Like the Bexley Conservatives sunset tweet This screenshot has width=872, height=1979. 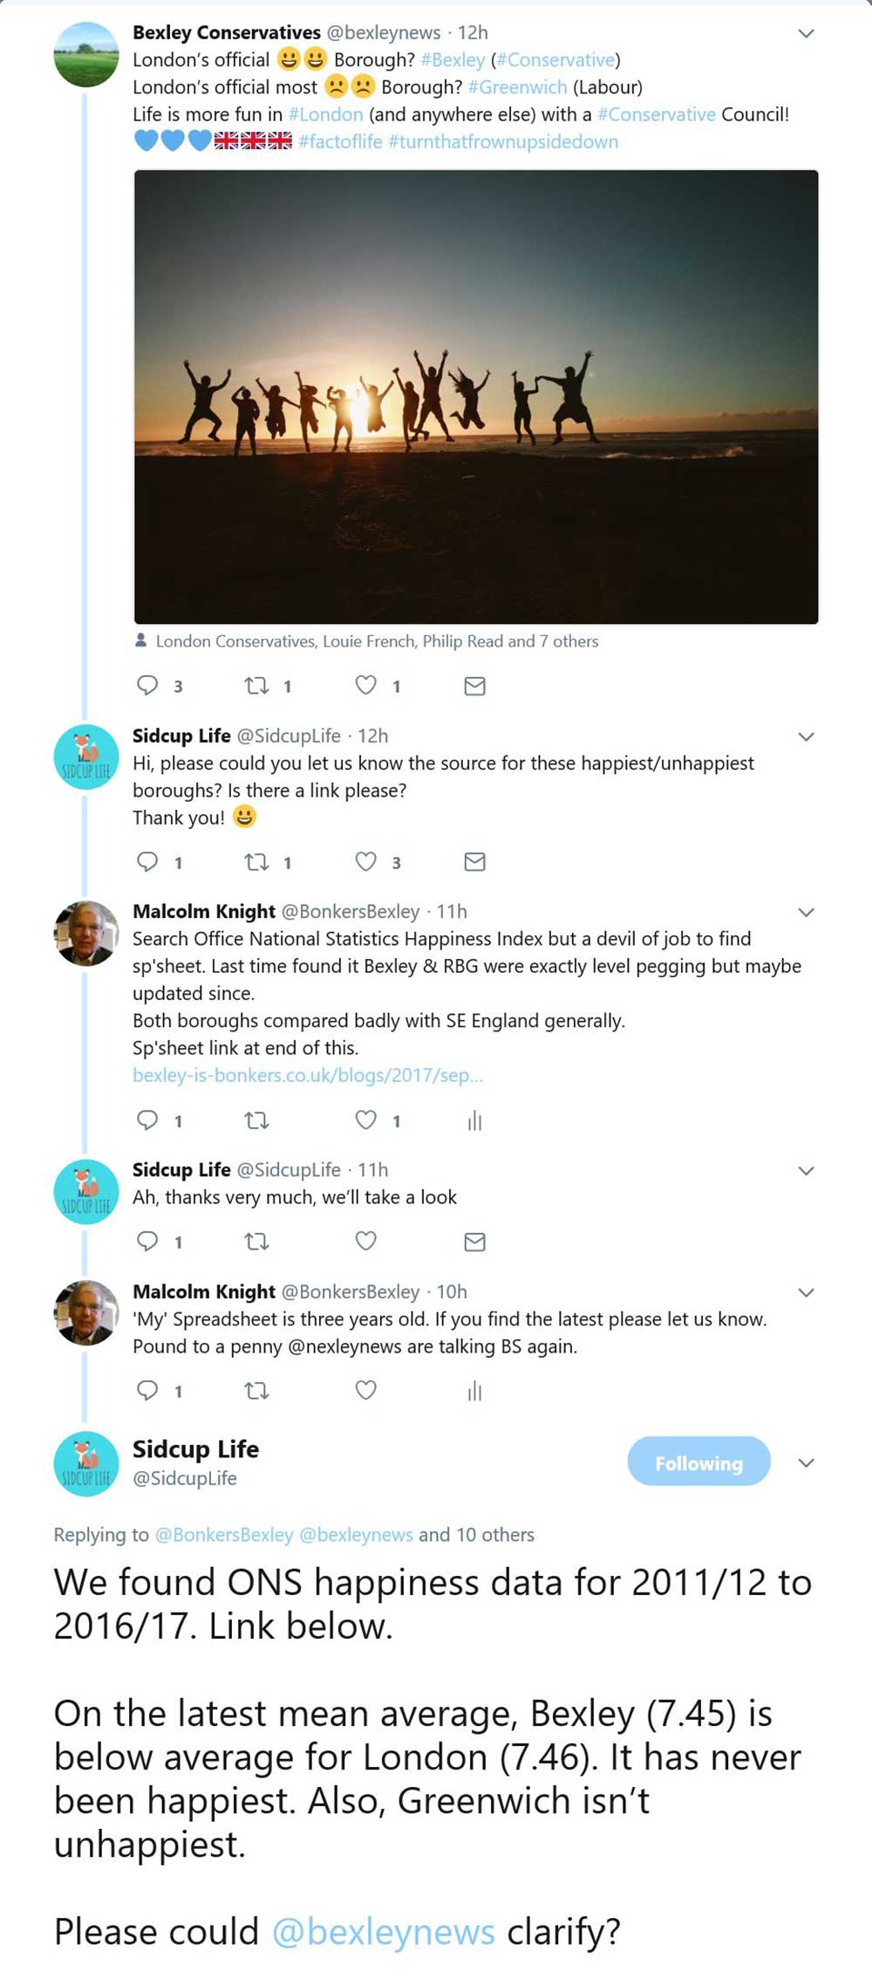coord(365,686)
